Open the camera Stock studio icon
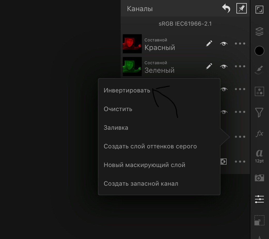 click(x=259, y=178)
